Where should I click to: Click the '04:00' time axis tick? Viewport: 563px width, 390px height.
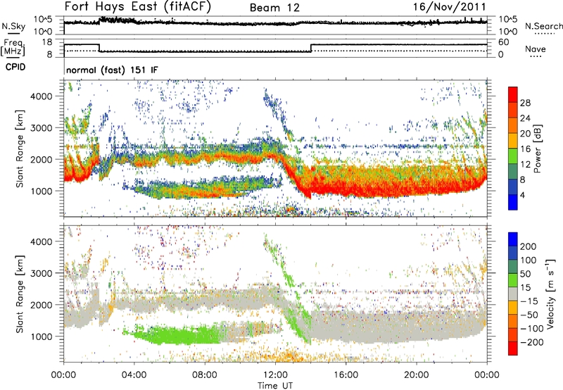click(x=134, y=375)
